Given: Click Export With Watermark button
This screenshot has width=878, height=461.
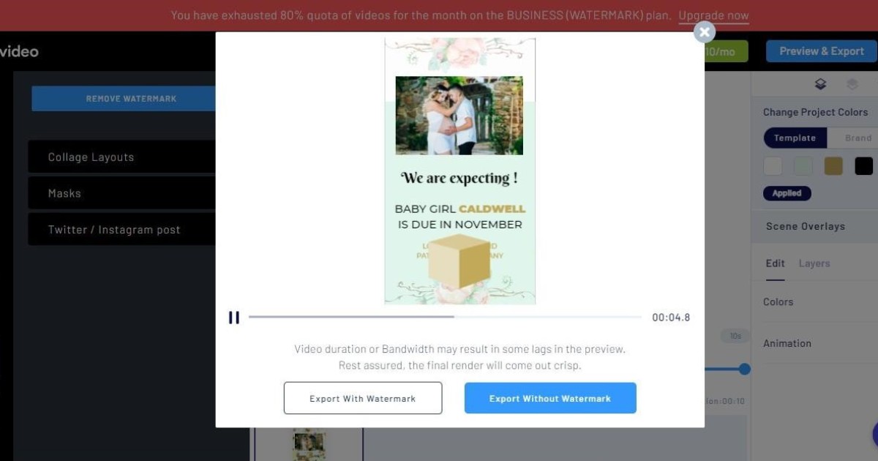Looking at the screenshot, I should [363, 398].
